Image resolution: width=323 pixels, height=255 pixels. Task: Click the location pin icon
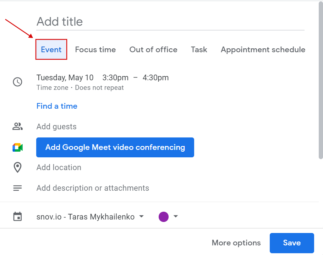point(17,167)
